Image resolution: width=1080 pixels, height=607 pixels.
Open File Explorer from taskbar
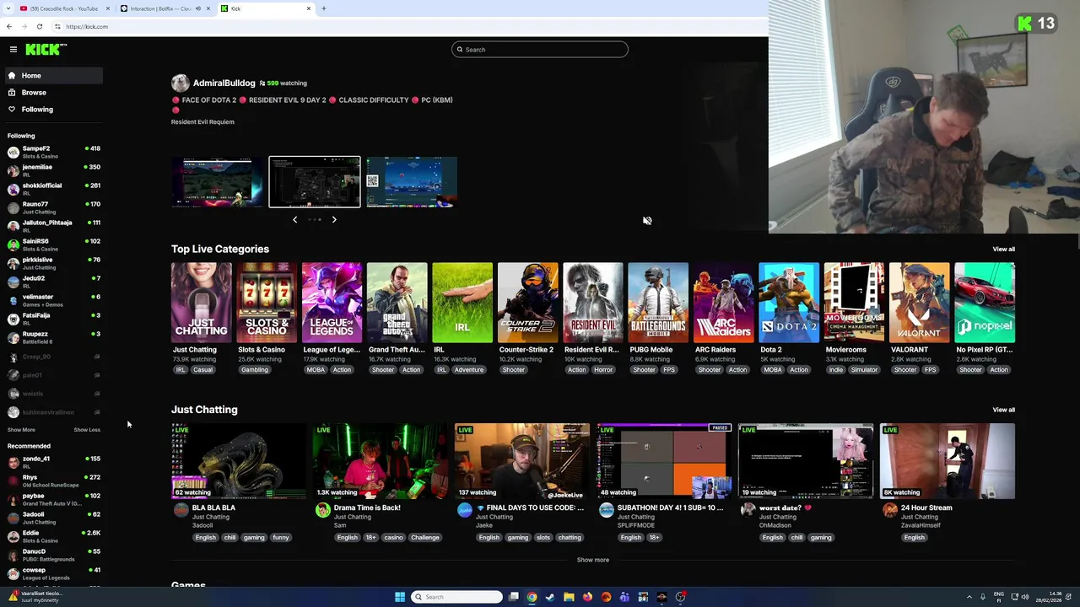pos(569,597)
